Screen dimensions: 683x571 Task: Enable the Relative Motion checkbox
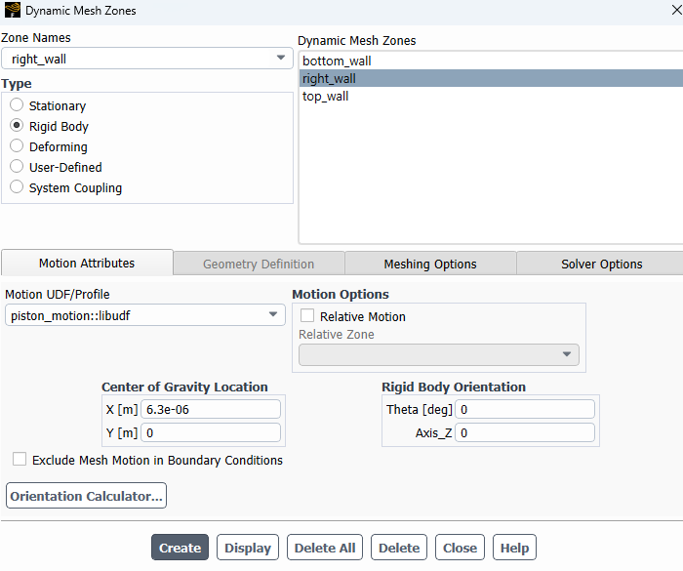click(307, 316)
